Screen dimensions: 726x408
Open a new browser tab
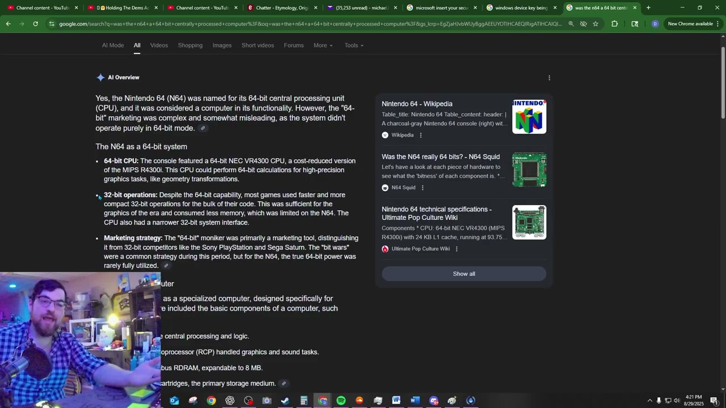click(648, 8)
